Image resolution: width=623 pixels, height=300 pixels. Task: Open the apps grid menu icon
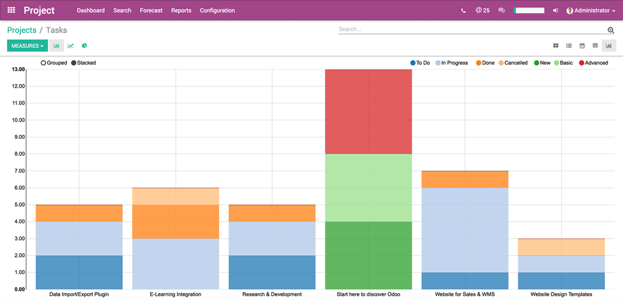click(11, 11)
